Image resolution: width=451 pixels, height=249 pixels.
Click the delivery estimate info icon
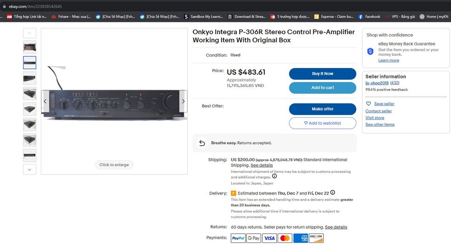[333, 192]
